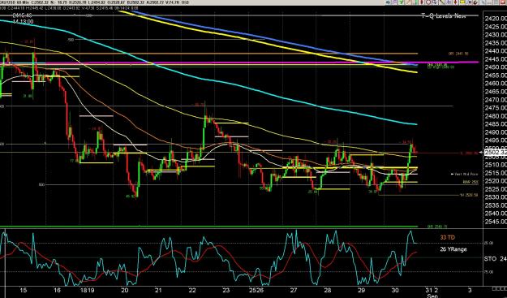507x298 pixels.
Task: Click the red circular target toolbar icon
Action: point(428,2)
